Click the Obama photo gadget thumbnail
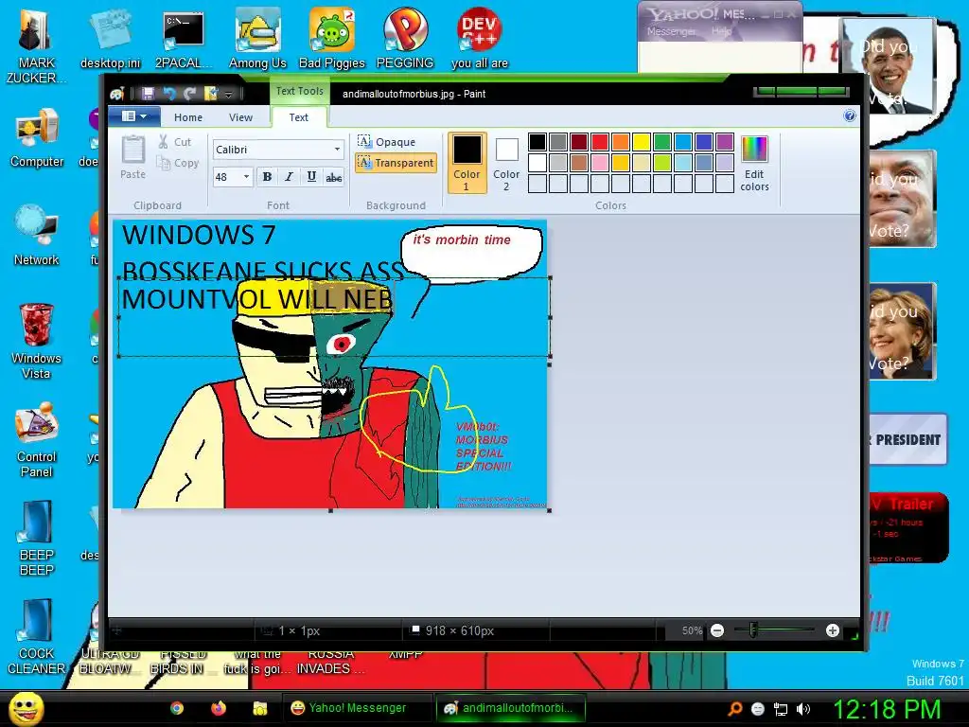 [x=889, y=66]
